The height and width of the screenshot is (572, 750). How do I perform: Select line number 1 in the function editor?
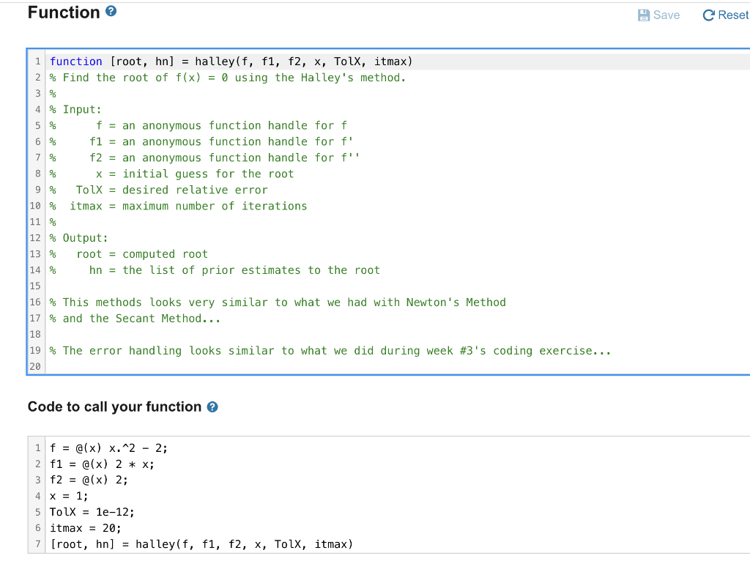pos(37,61)
